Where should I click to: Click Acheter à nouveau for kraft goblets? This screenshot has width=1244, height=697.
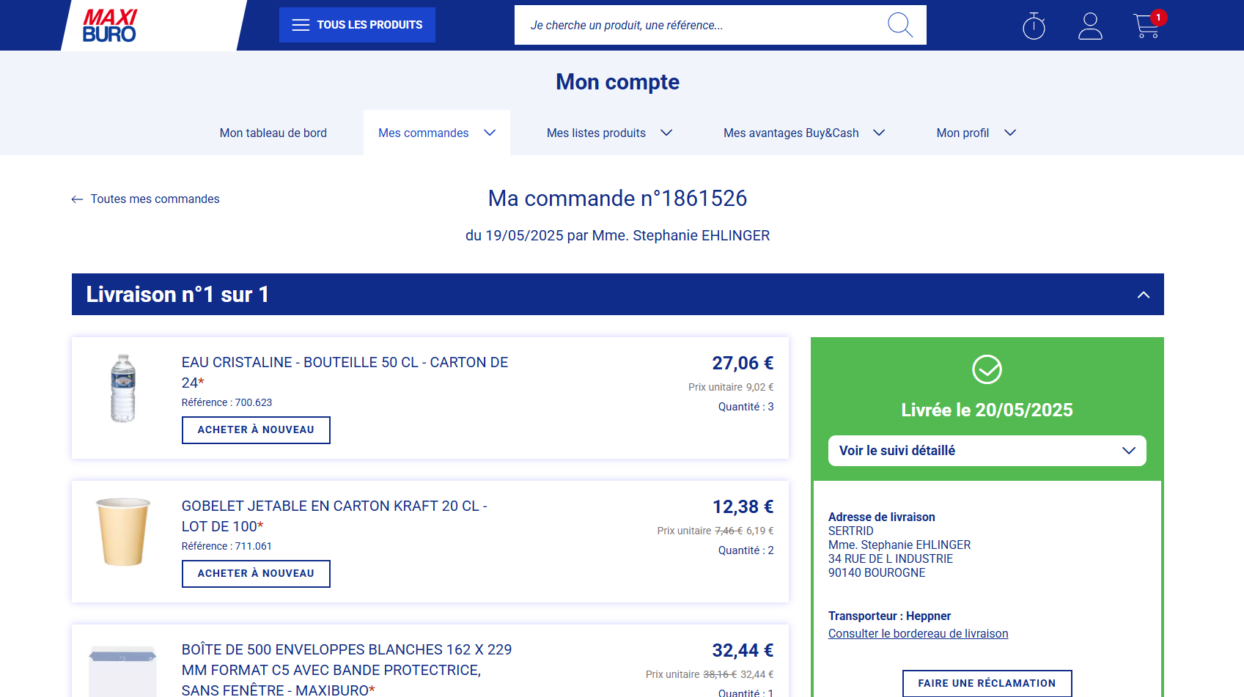coord(256,574)
